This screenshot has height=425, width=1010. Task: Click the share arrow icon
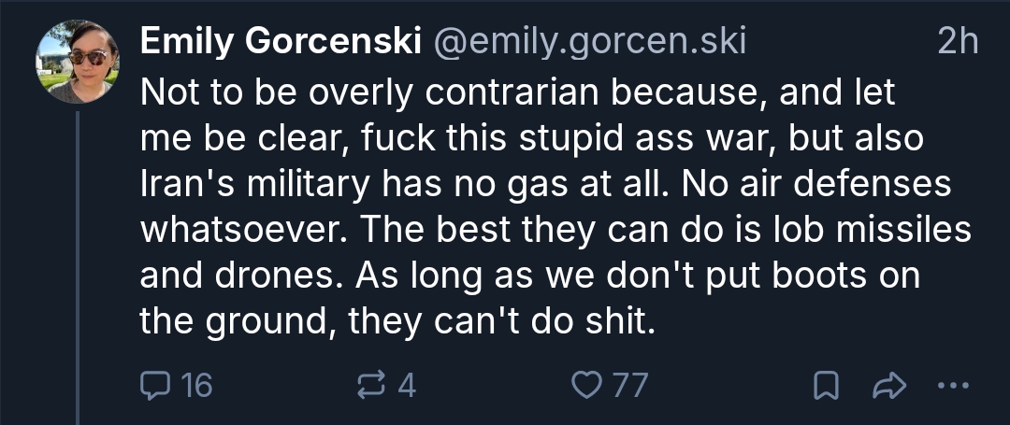point(886,386)
